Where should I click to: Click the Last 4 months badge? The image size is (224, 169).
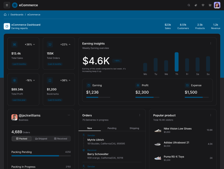[x=55, y=64]
